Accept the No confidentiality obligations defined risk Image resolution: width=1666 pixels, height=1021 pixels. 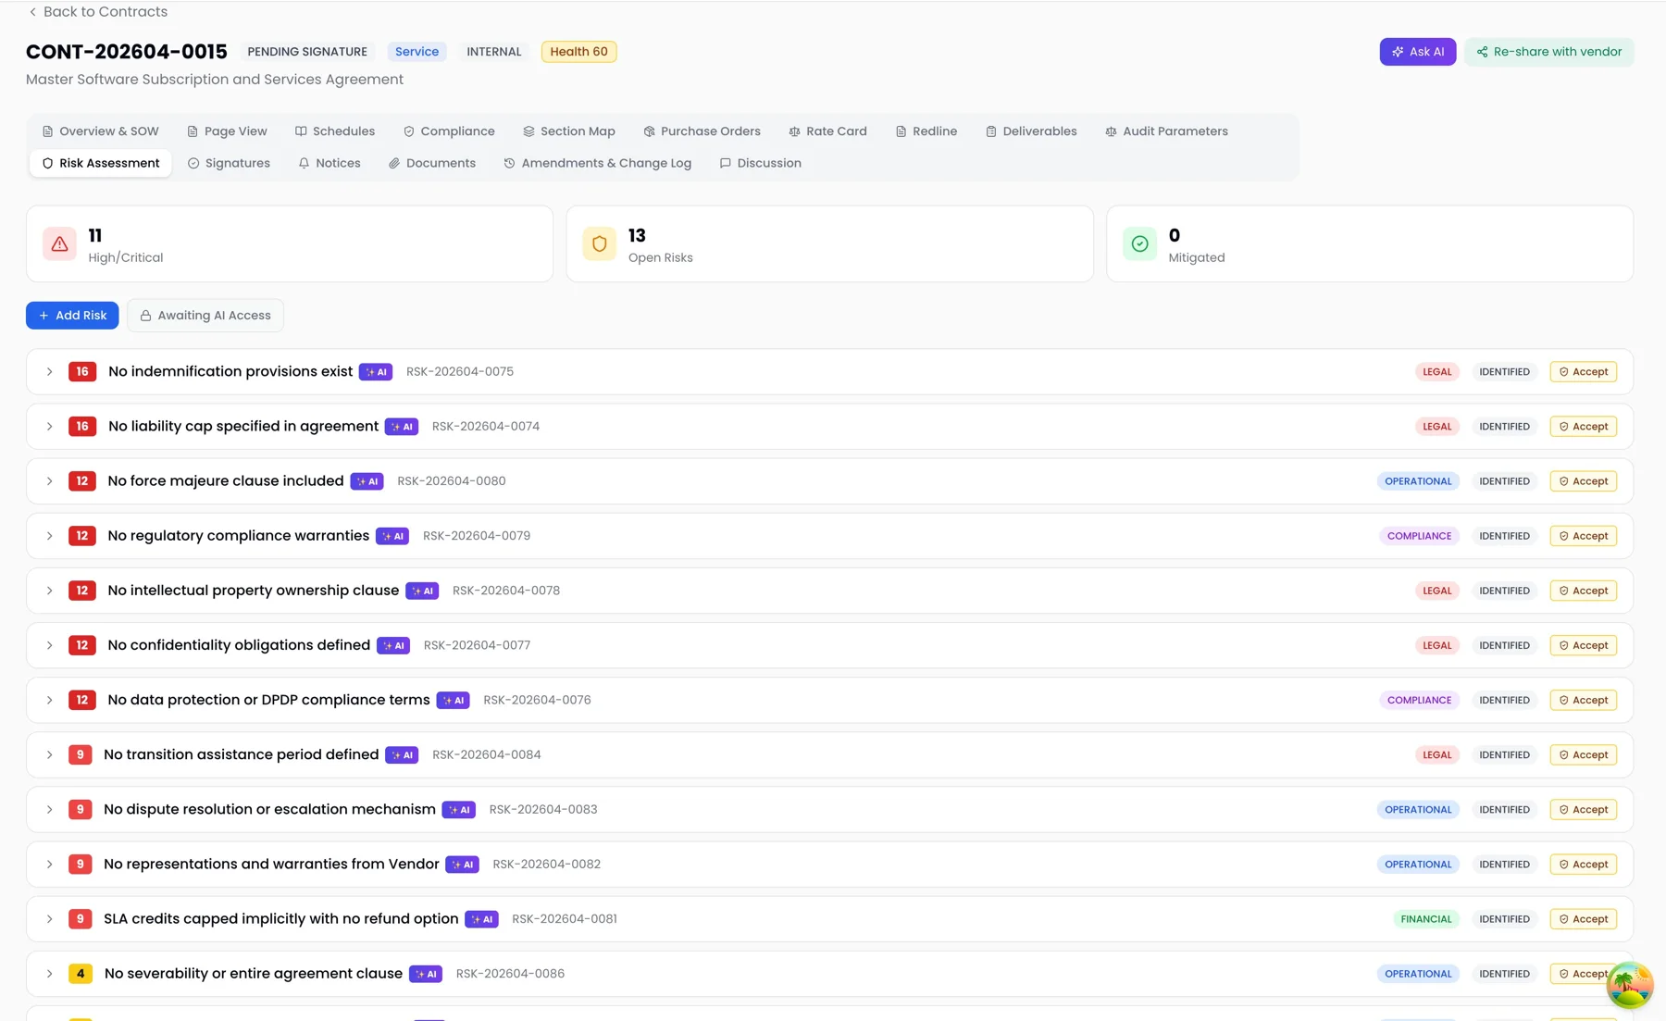1583,646
